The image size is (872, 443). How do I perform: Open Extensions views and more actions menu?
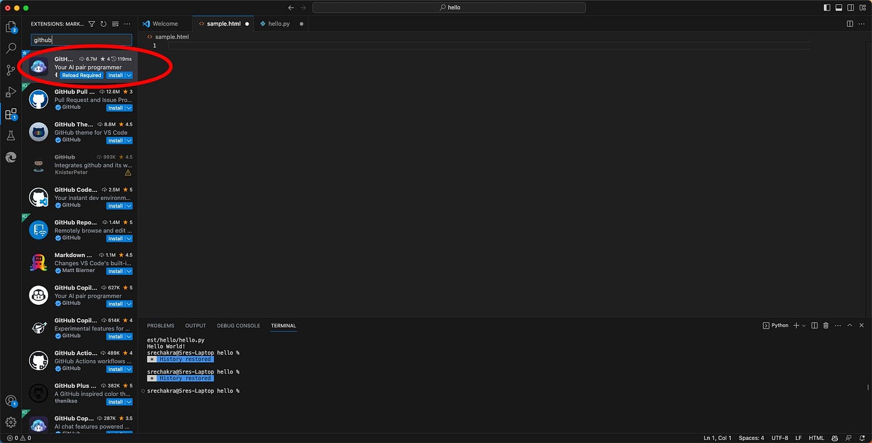[x=127, y=24]
